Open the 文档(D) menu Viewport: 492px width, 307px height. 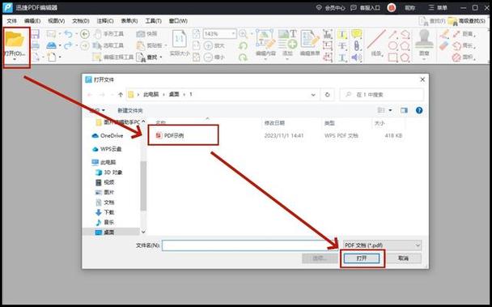[x=81, y=21]
